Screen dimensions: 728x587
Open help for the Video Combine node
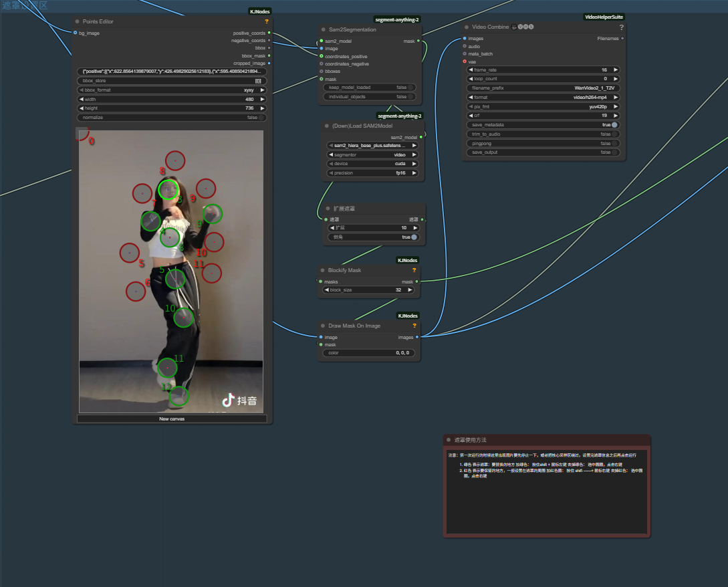point(621,27)
